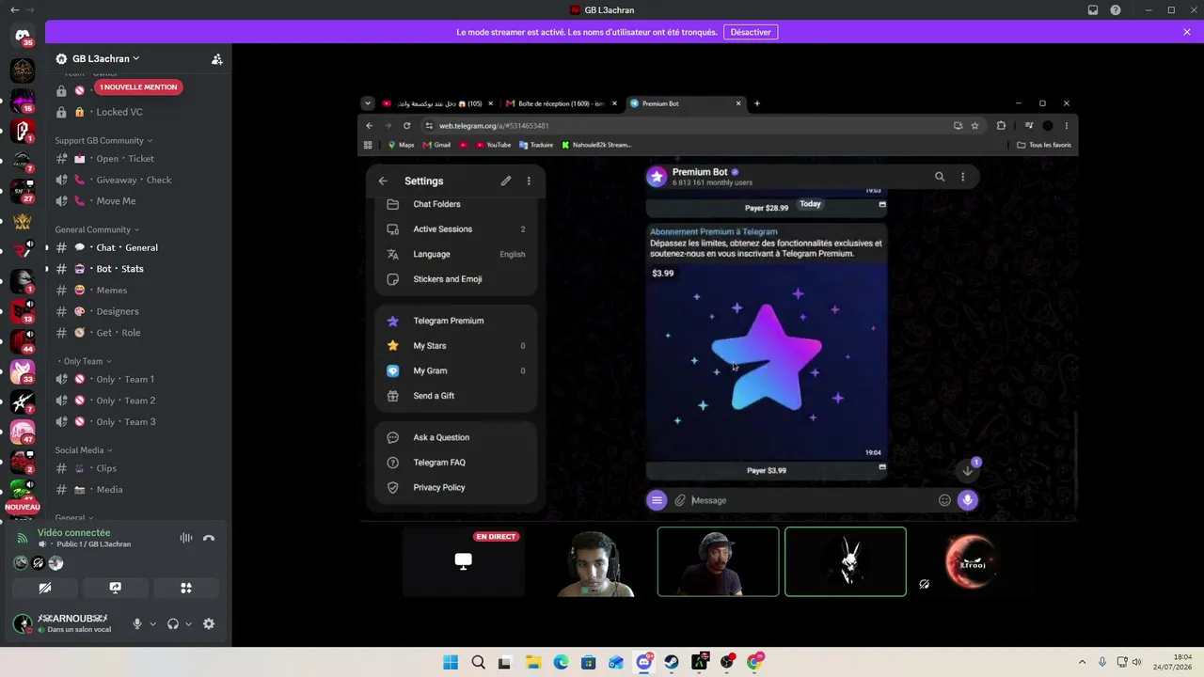1204x677 pixels.
Task: Mute microphone in user panel
Action: coord(137,623)
